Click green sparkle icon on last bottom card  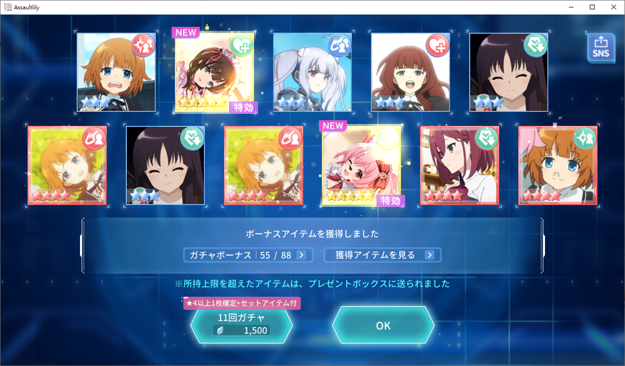(585, 139)
